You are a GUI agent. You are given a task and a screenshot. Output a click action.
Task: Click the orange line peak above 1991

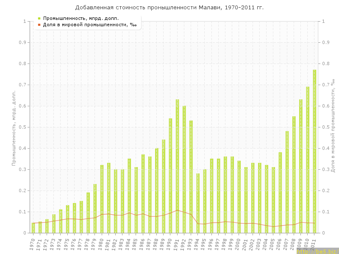[x=177, y=210]
